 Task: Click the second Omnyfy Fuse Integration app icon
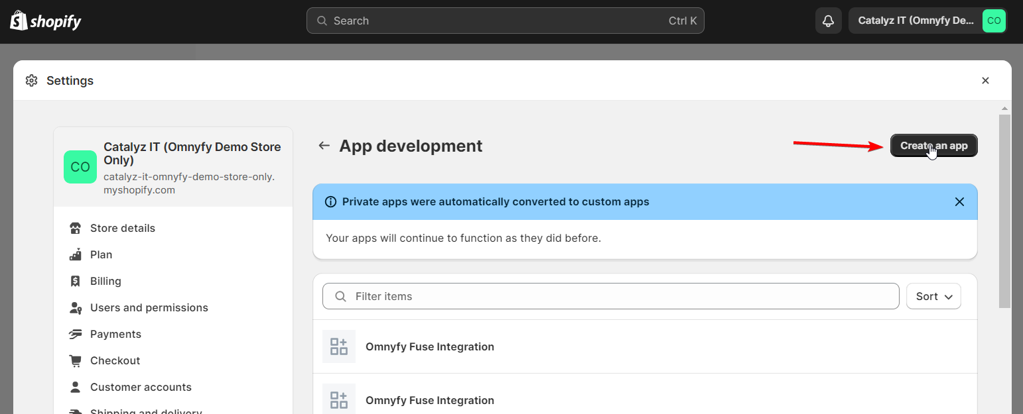tap(339, 399)
